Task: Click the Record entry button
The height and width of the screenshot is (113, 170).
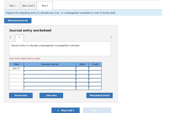Action: point(21,95)
